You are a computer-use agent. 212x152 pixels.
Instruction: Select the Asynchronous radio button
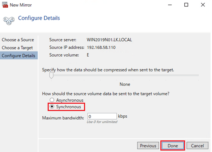click(52, 100)
